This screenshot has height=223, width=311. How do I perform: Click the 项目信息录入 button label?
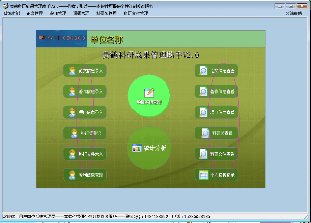(91, 112)
